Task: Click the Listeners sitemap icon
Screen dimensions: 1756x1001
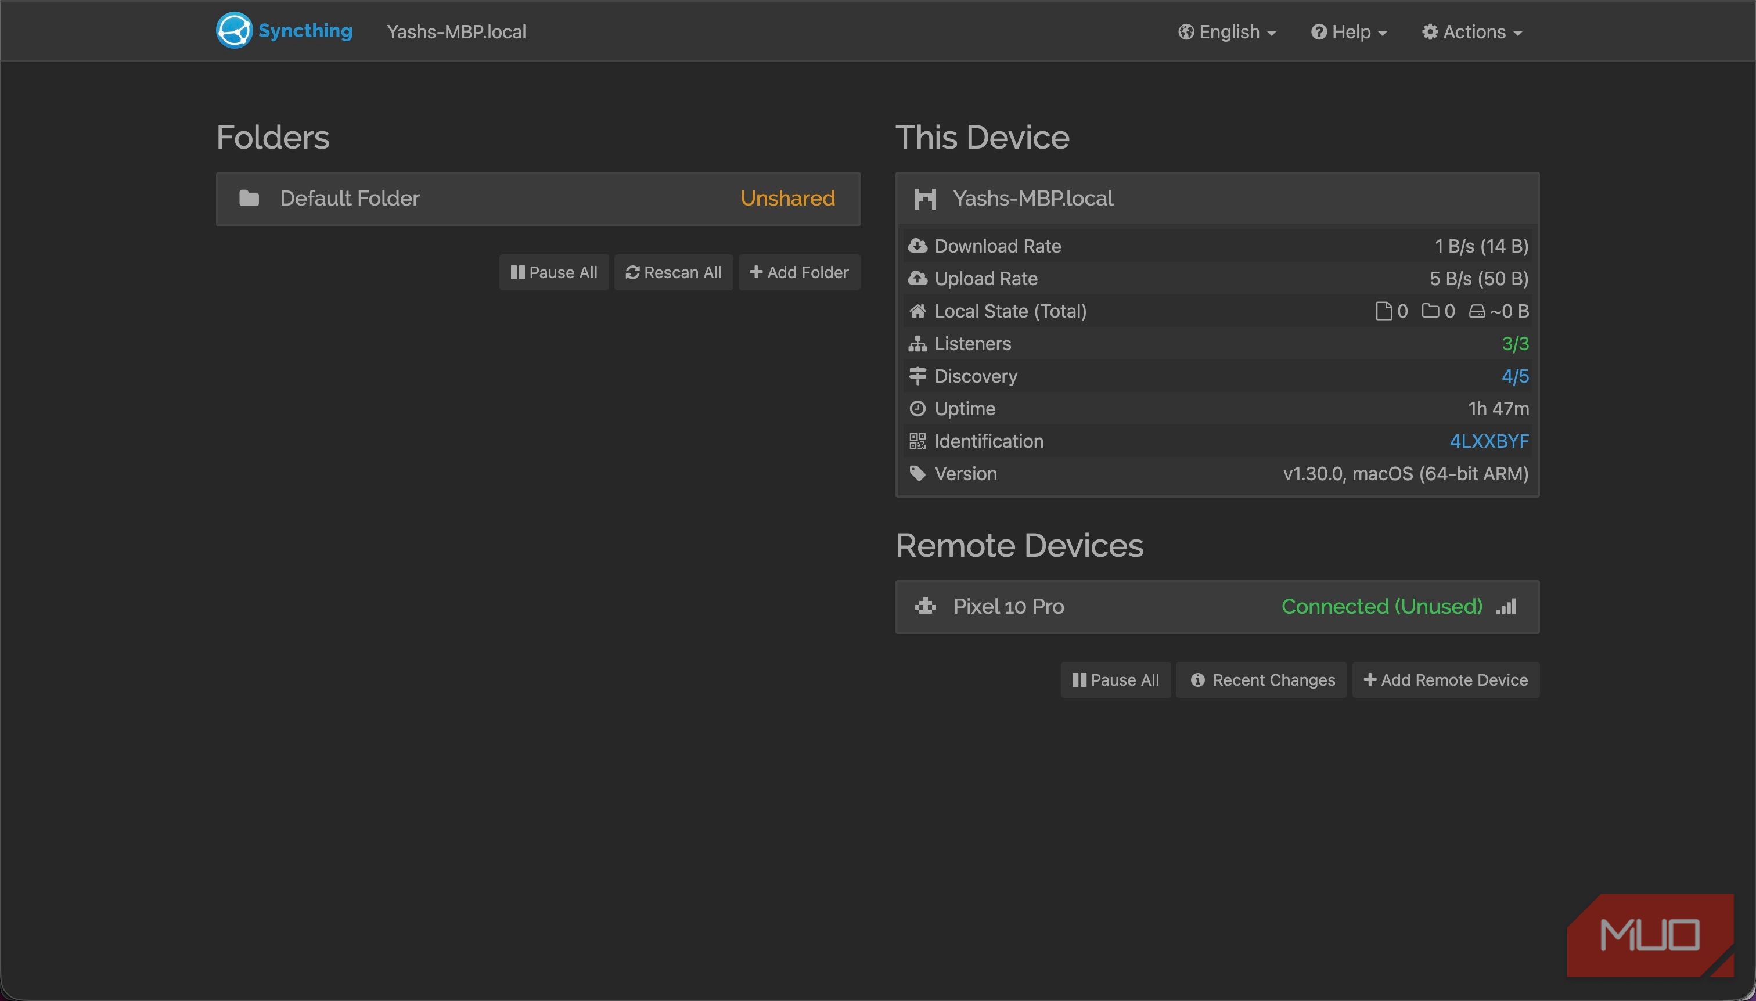Action: click(917, 344)
